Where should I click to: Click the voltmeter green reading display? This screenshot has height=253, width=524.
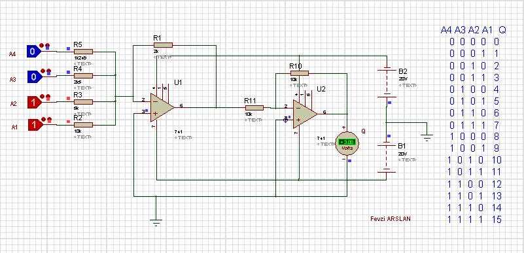point(347,142)
